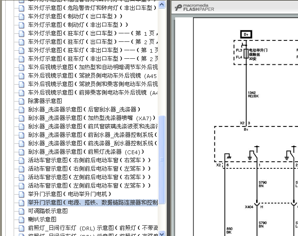Select 驻车灯(非出口车型) 第1页 entry
The height and width of the screenshot is (236, 298).
click(93, 50)
